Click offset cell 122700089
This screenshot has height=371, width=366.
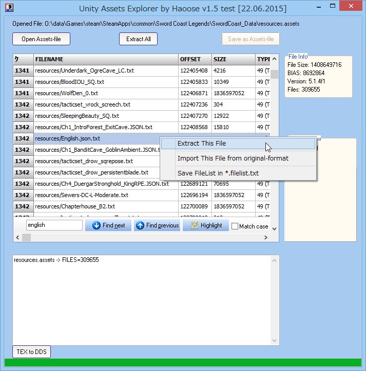point(195,206)
